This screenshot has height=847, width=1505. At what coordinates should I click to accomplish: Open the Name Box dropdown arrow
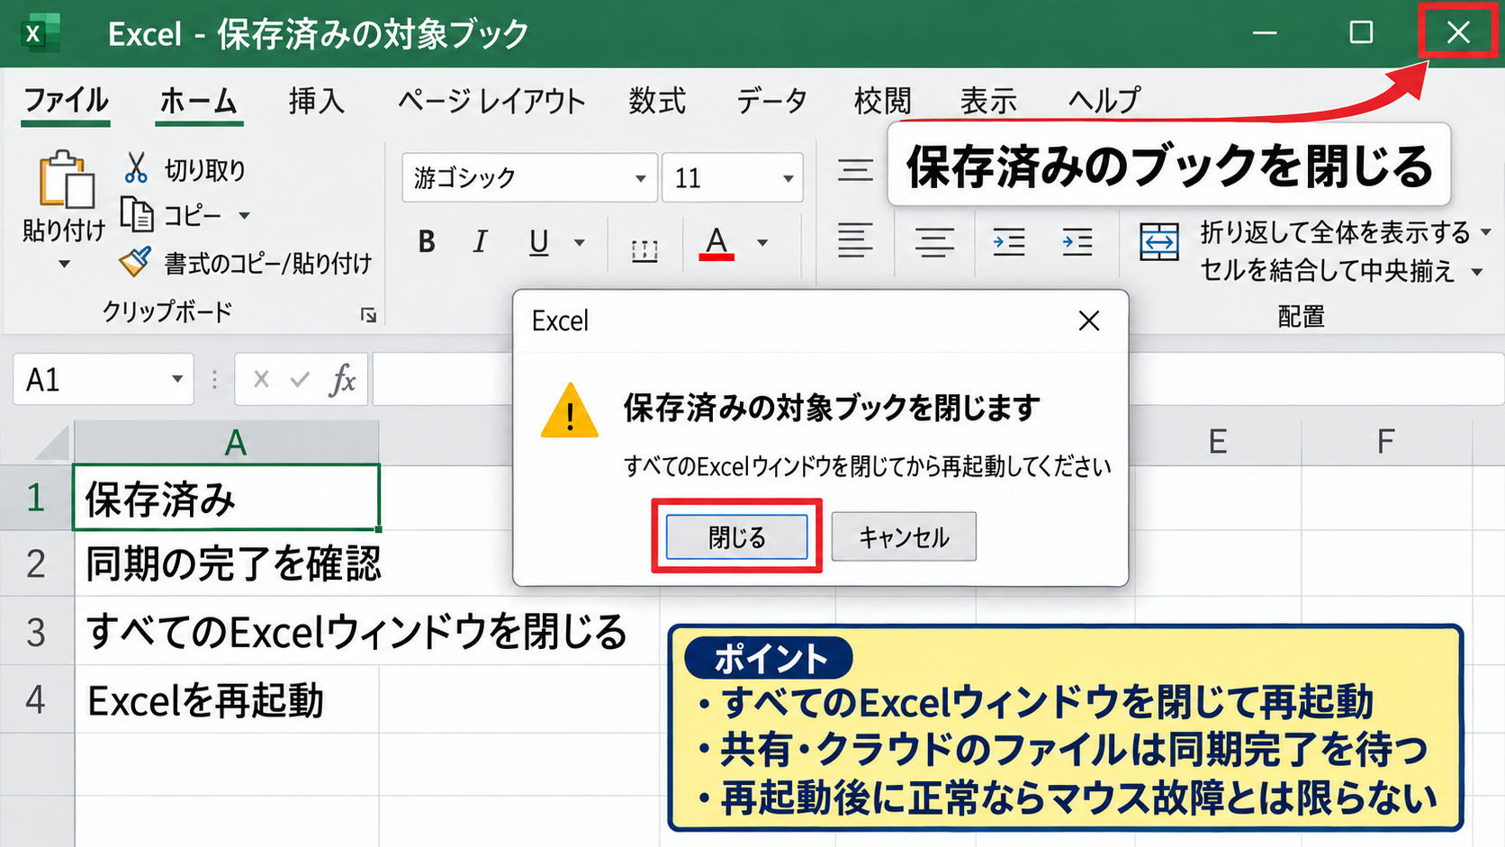point(177,379)
